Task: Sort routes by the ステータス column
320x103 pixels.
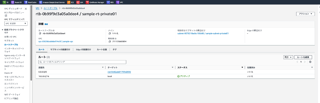Action: pos(242,68)
